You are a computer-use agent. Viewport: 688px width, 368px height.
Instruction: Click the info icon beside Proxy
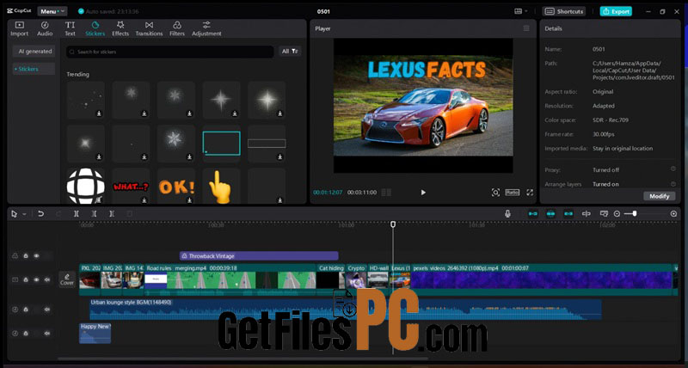coord(673,169)
